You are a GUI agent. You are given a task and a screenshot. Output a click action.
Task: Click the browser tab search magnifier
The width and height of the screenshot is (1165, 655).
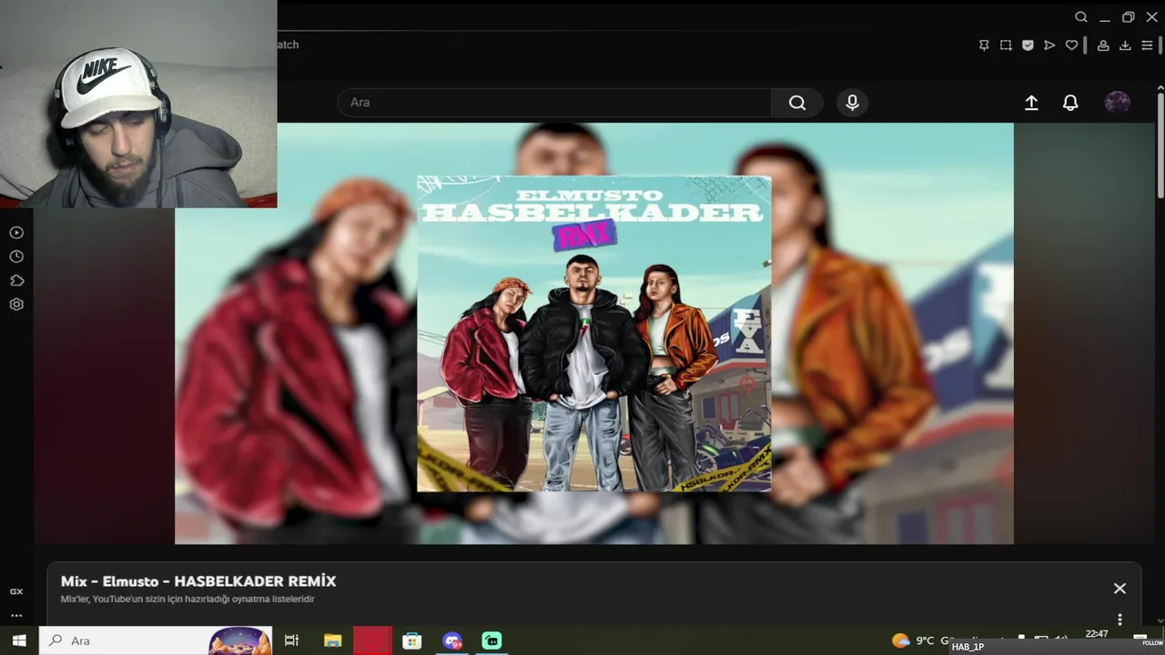[1081, 17]
